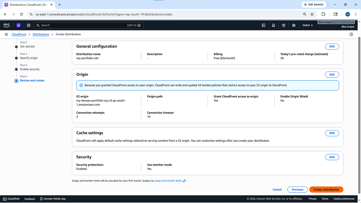Edit the General configuration section
The height and width of the screenshot is (203, 361).
(332, 47)
